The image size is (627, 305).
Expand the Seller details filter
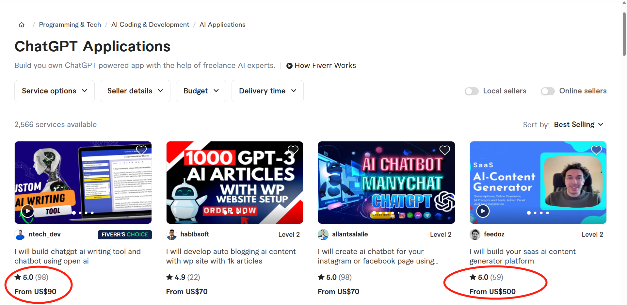135,91
